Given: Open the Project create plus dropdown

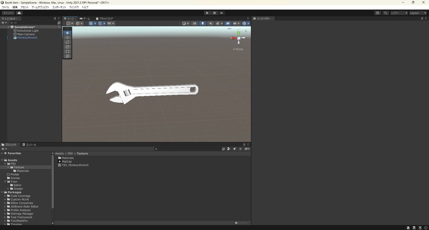Looking at the screenshot, I should [x=4, y=149].
